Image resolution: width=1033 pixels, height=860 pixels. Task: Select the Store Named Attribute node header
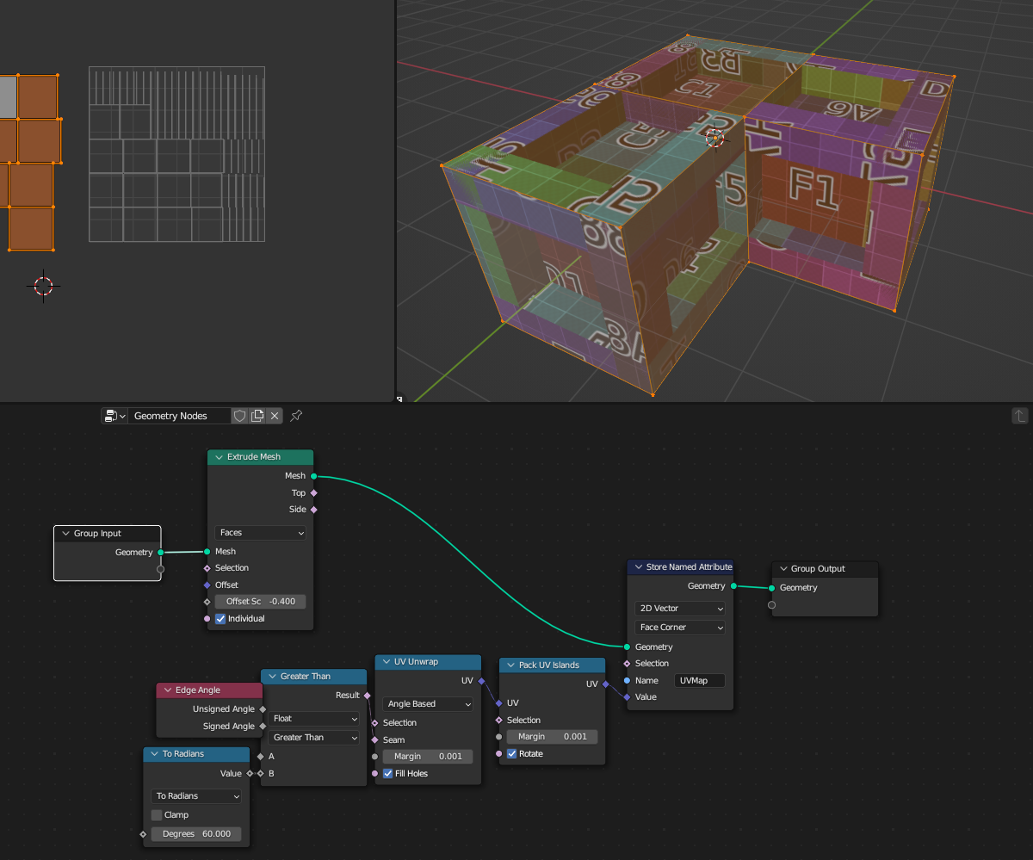[x=680, y=567]
